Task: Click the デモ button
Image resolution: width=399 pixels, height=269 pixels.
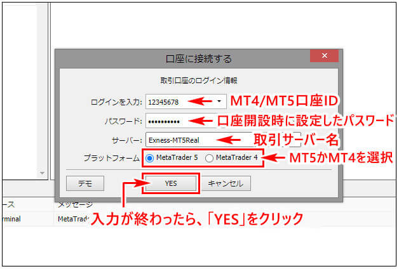Action: tap(85, 183)
